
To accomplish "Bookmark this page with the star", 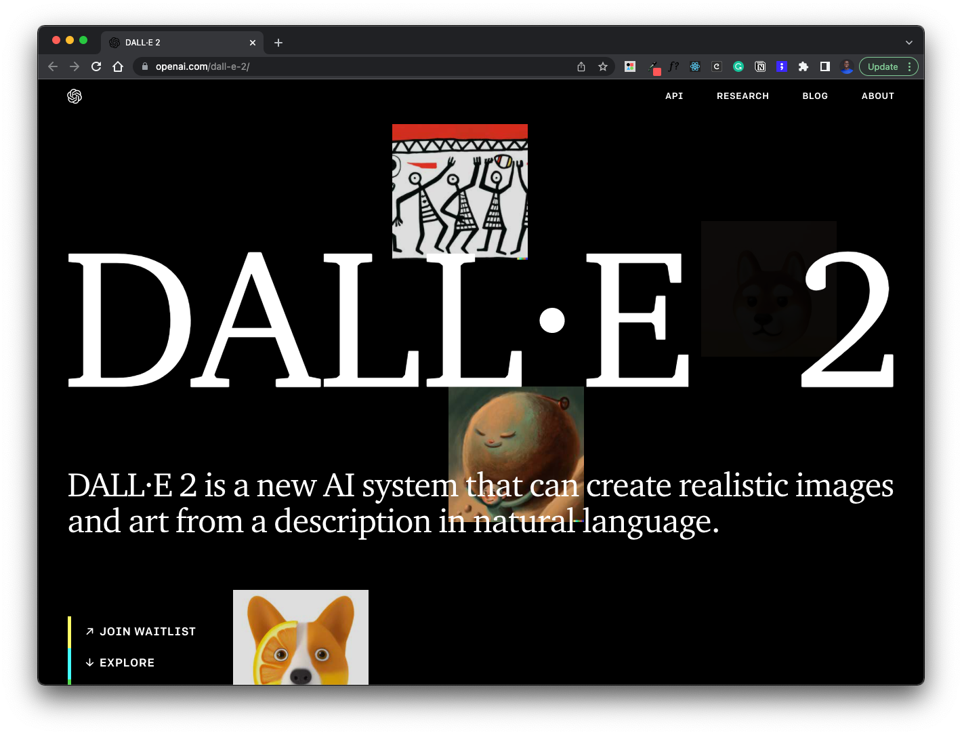I will tap(603, 66).
